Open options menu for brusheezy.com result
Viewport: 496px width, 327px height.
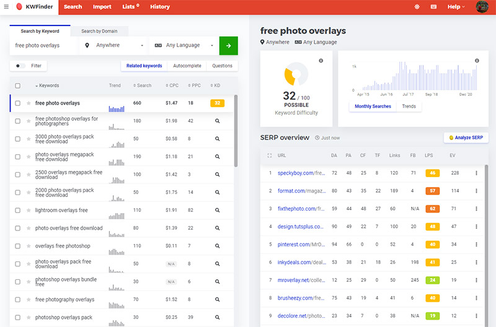click(x=476, y=298)
